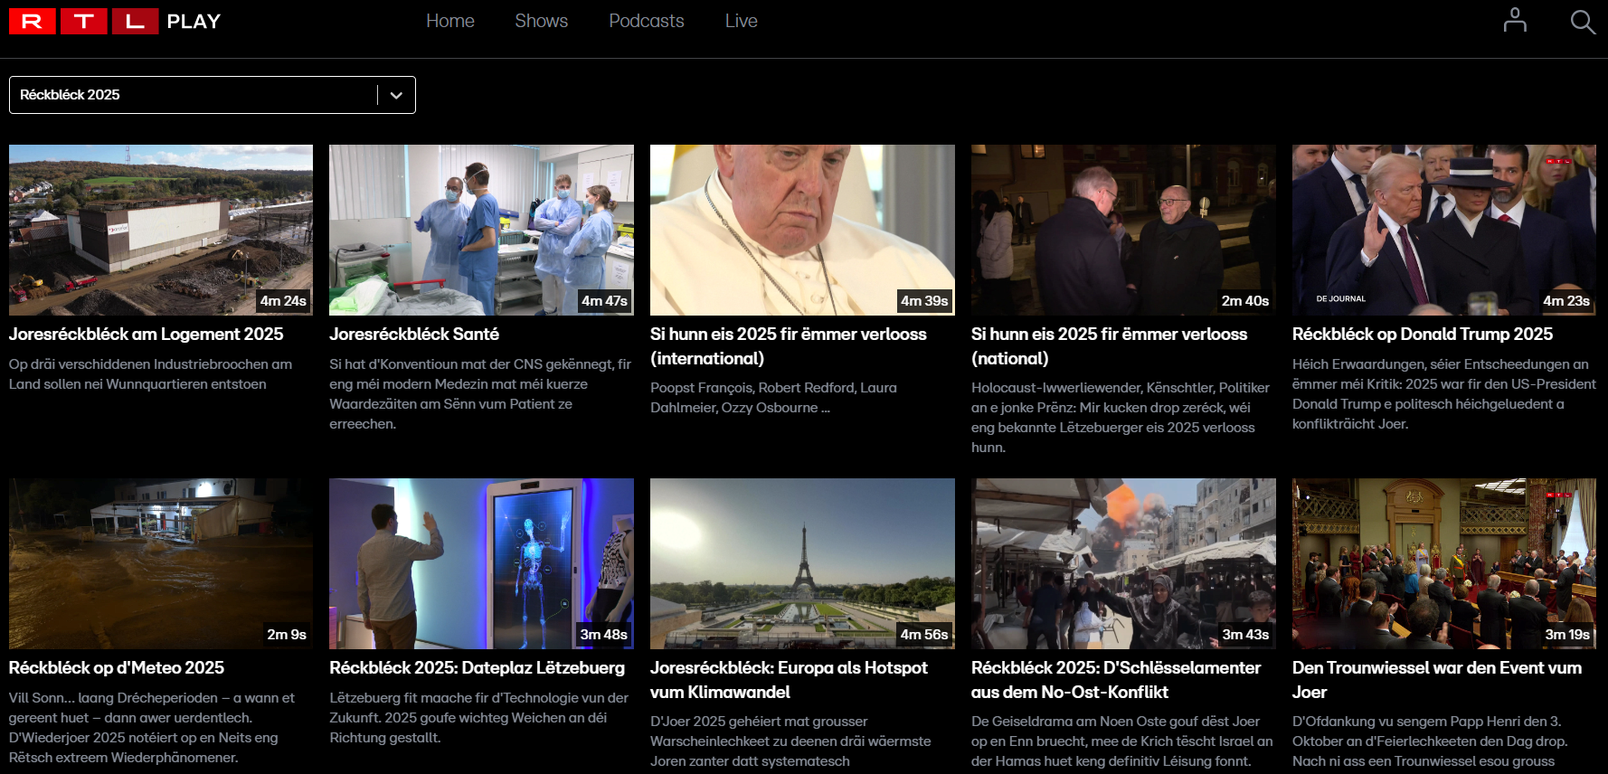Click the search magnifier icon

(1582, 22)
